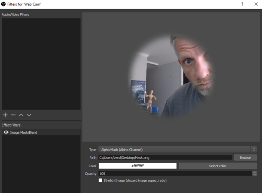Browse for a mask image file
The width and height of the screenshot is (262, 193).
point(245,158)
